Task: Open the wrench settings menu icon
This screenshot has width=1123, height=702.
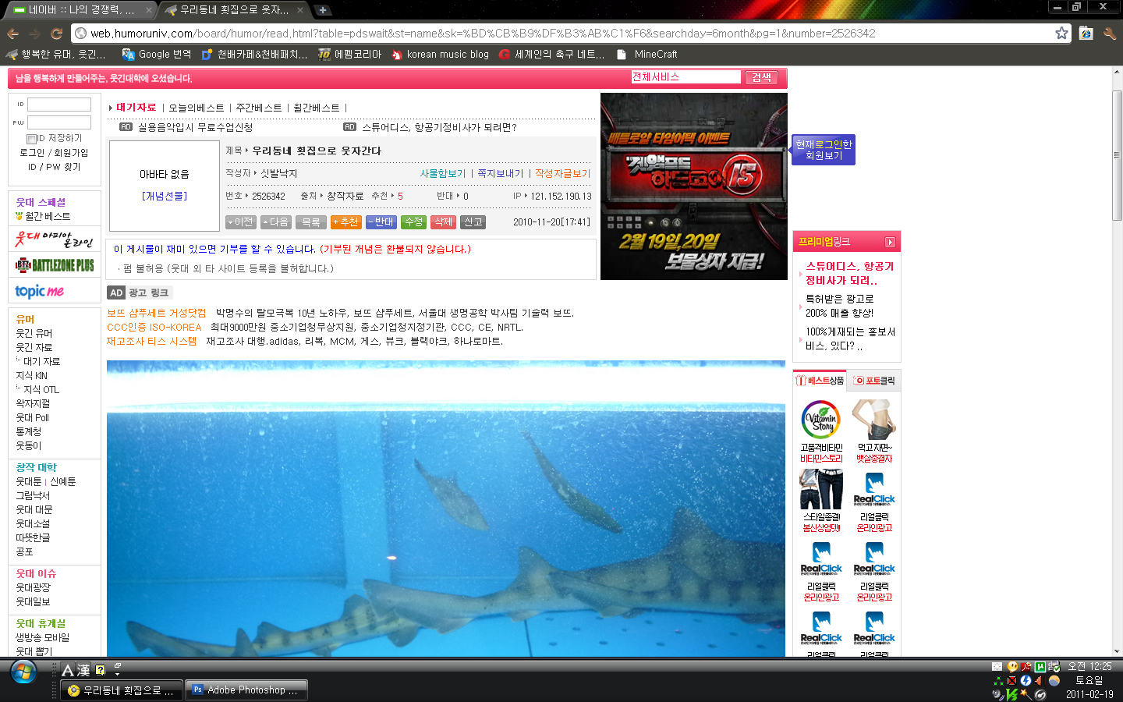Action: [x=1109, y=34]
